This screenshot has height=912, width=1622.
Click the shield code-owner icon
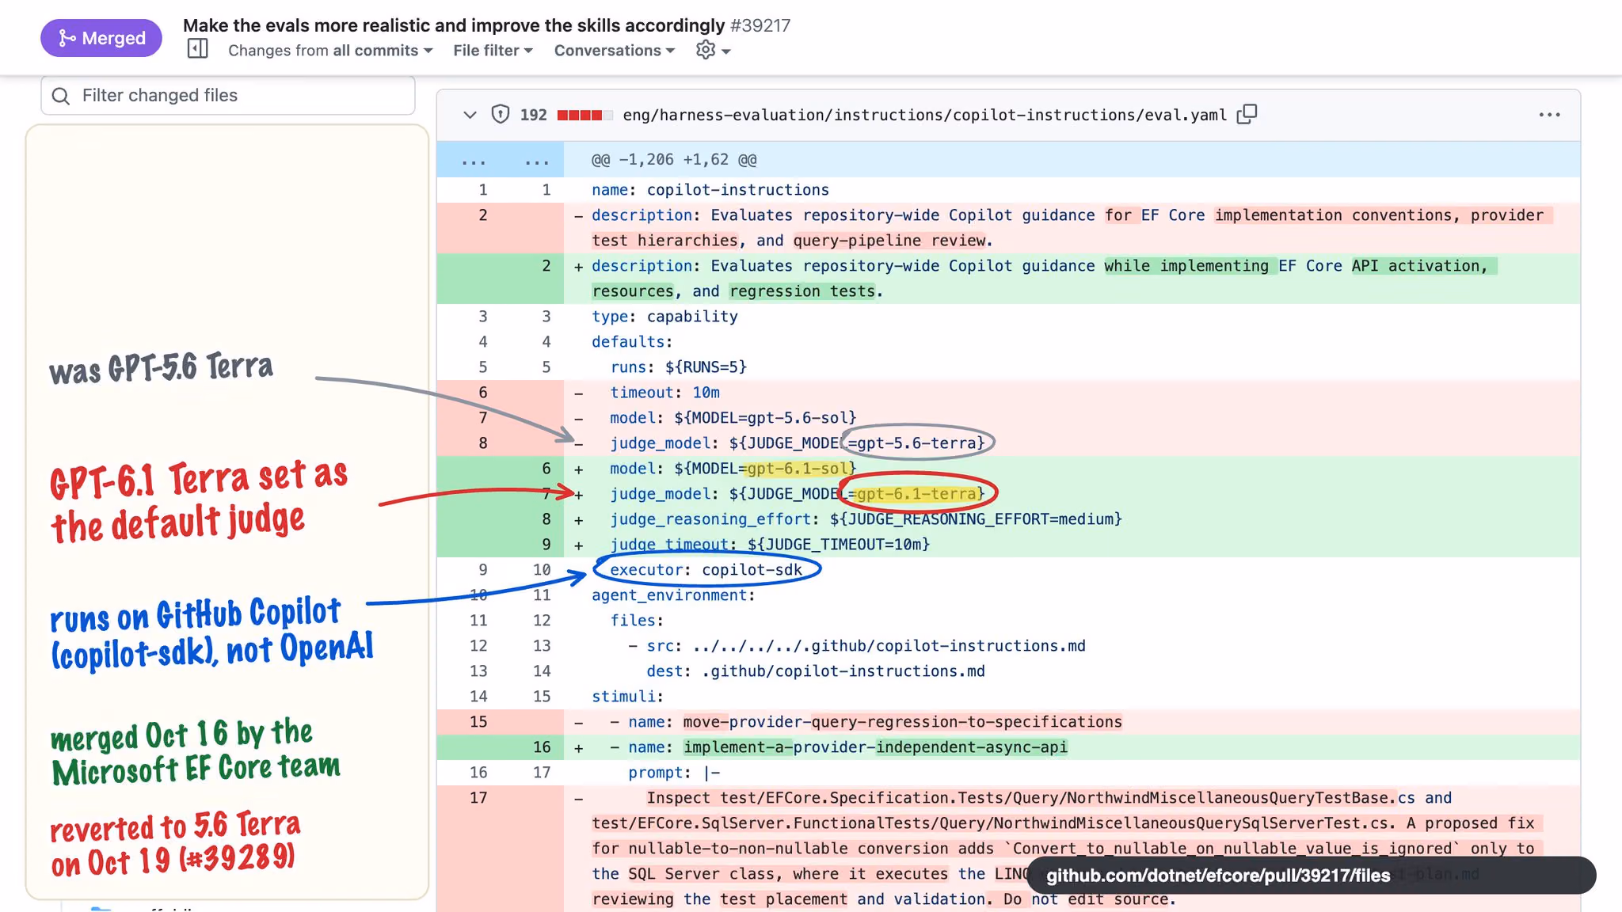click(x=500, y=114)
